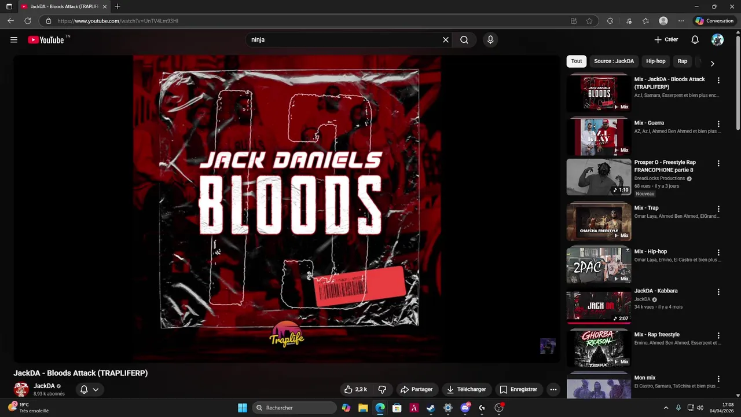The width and height of the screenshot is (741, 417).
Task: Show more filter chips arrow
Action: point(712,63)
